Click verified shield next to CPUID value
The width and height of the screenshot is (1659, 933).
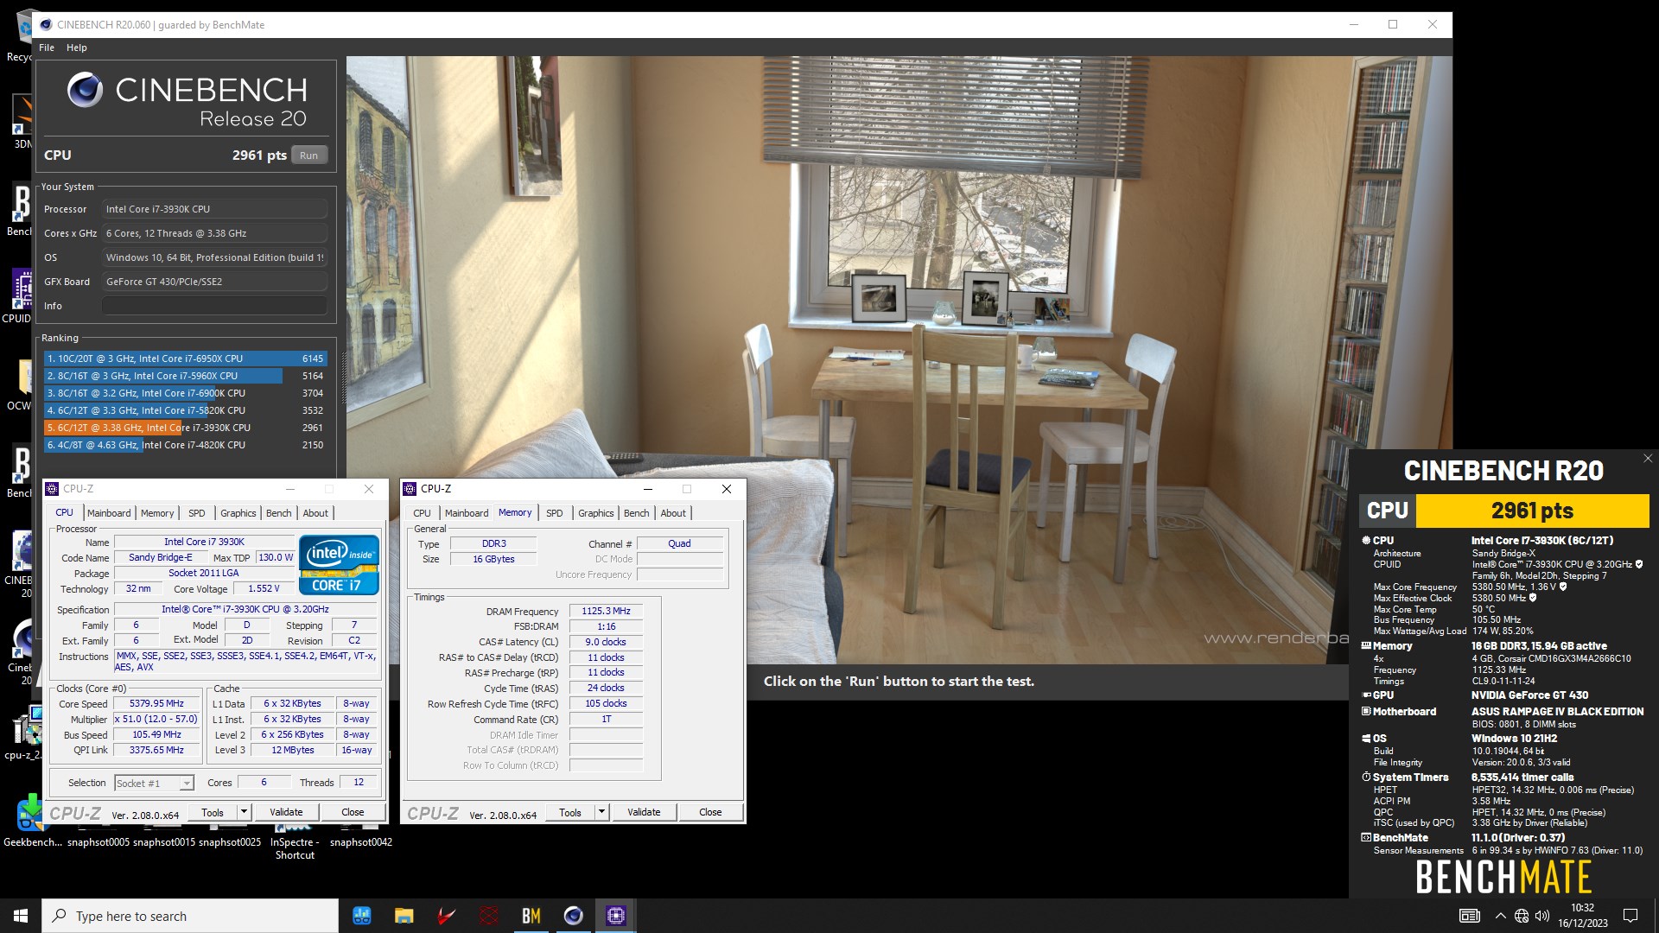[1639, 564]
